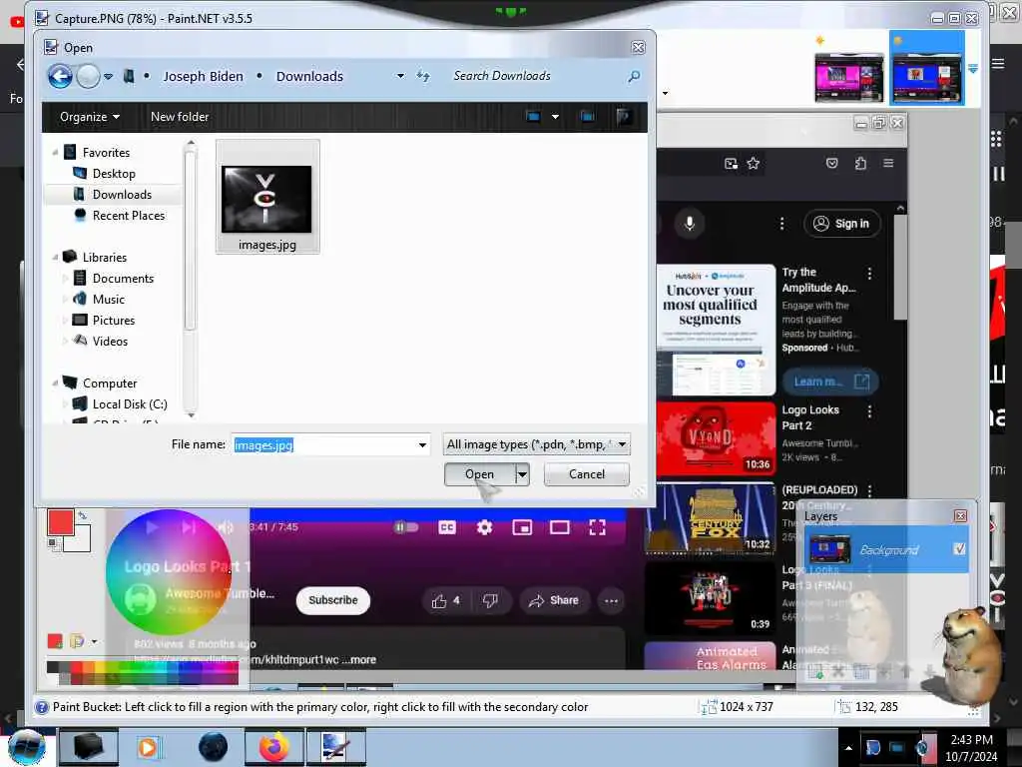Screen dimensions: 1022x767
Task: Click the YouTube microphone search icon
Action: click(689, 224)
